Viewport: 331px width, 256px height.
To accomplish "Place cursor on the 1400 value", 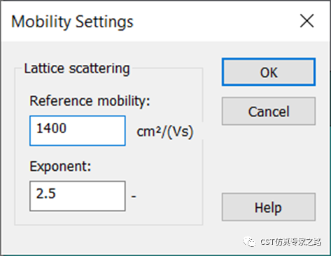I will pos(51,128).
